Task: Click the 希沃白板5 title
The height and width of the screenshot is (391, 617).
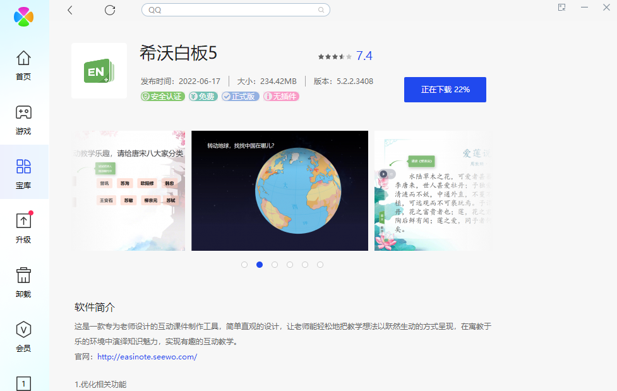Action: 178,53
